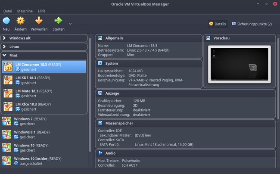Select the LM Xfce 18.3 machine icon
Screen dimensions: 280x174
(x=8, y=106)
